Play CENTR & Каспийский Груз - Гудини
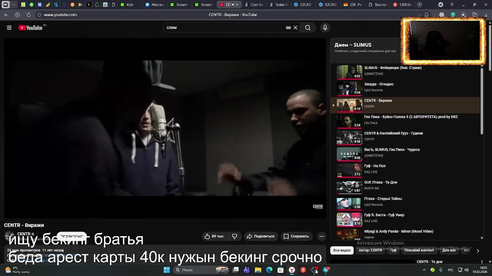492x276 pixels. pyautogui.click(x=406, y=137)
